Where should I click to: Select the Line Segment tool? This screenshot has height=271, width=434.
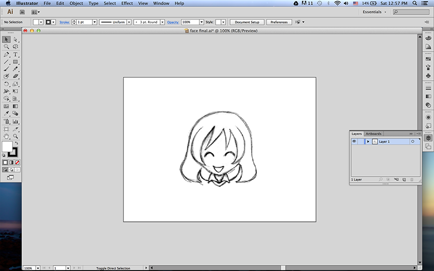[7, 62]
